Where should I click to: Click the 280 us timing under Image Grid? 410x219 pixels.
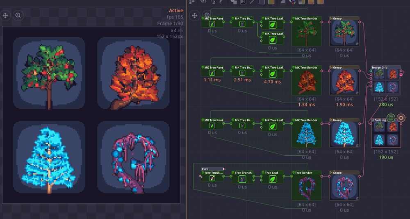tap(386, 105)
